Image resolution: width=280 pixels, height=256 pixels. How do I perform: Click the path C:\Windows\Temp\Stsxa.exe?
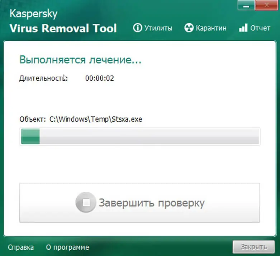coord(96,119)
